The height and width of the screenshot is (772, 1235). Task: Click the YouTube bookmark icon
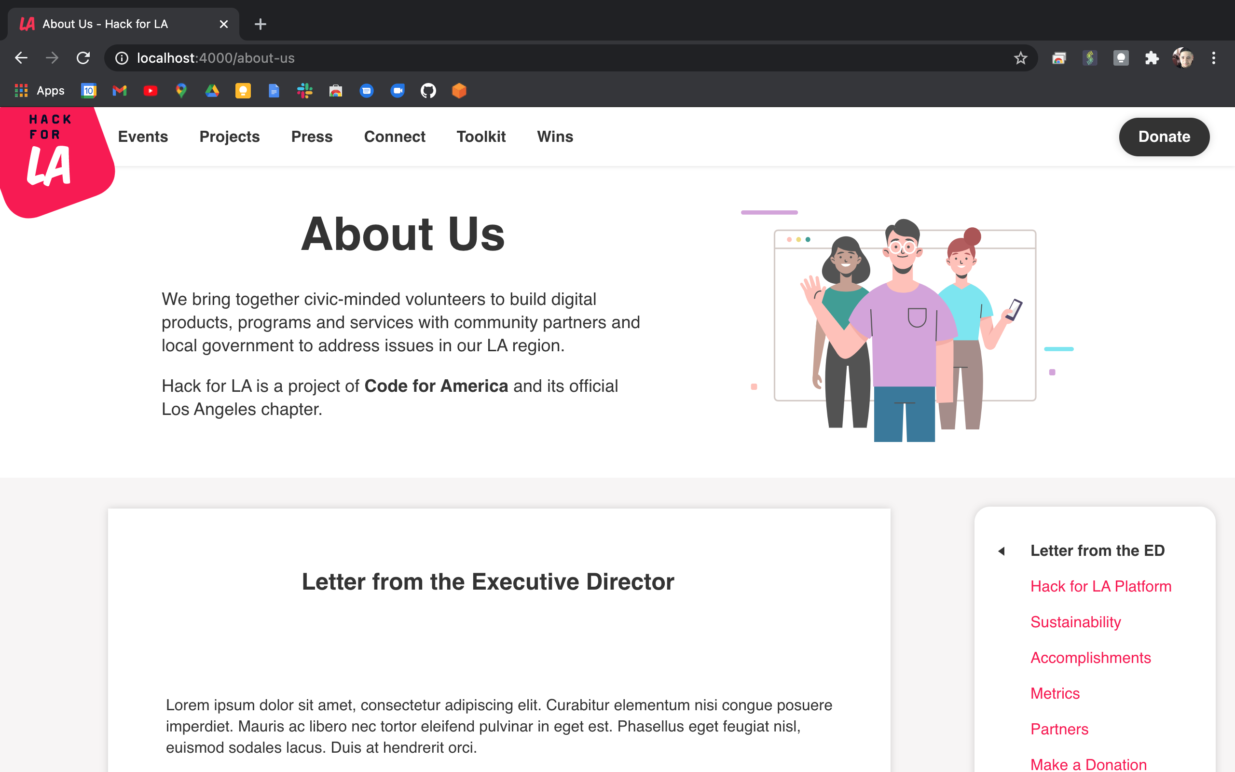point(150,91)
